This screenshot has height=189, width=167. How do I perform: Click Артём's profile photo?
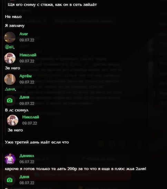(x=10, y=79)
